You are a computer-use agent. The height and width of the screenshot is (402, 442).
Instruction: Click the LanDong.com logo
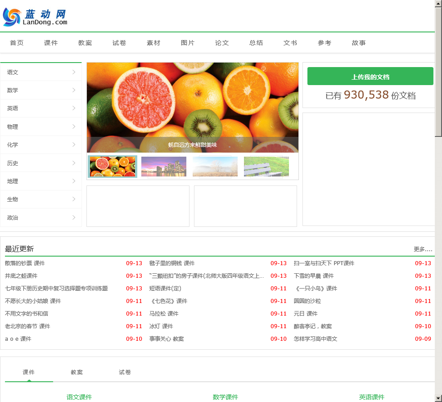point(35,17)
